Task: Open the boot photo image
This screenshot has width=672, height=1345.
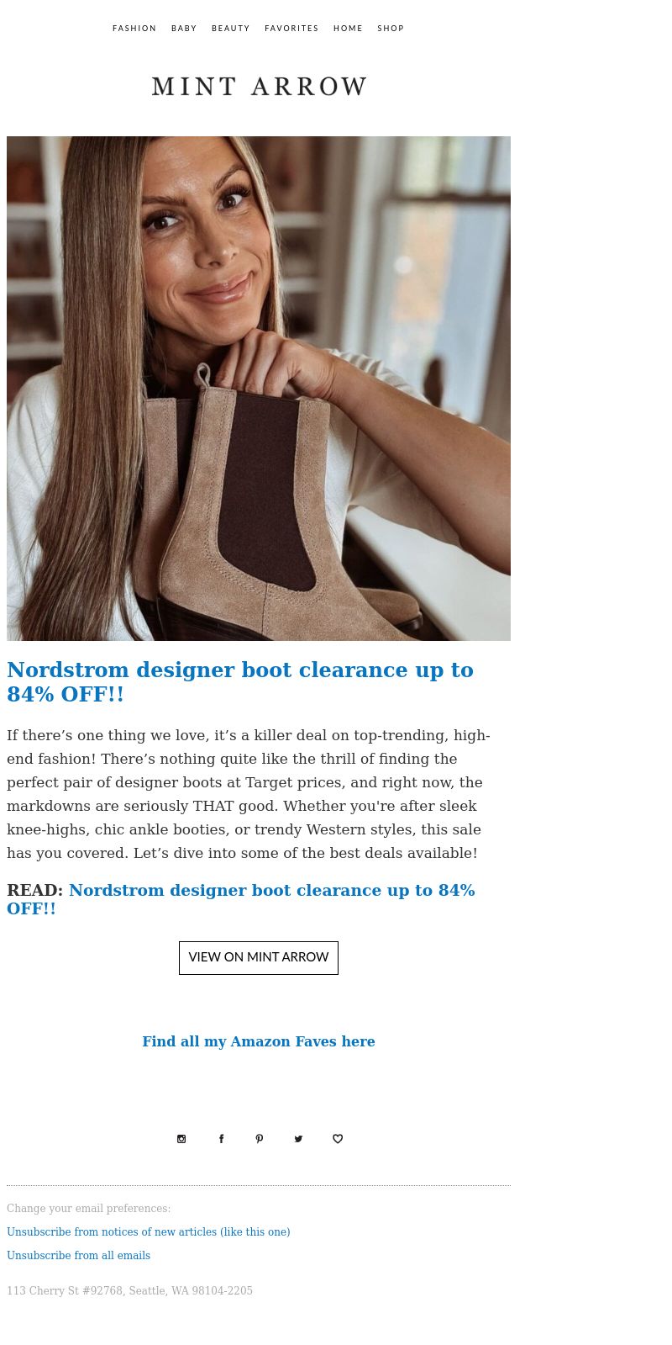Action: click(x=259, y=389)
